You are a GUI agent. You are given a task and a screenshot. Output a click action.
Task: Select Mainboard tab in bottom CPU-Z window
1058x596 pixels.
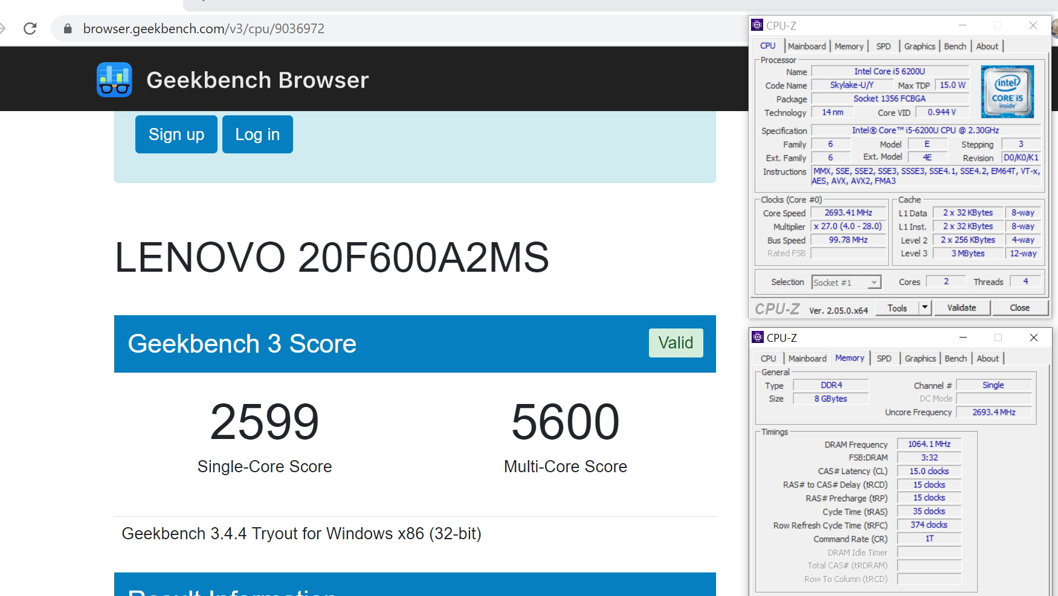click(807, 359)
